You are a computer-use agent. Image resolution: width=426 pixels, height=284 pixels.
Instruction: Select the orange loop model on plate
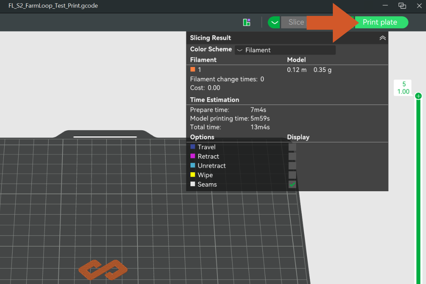(103, 270)
